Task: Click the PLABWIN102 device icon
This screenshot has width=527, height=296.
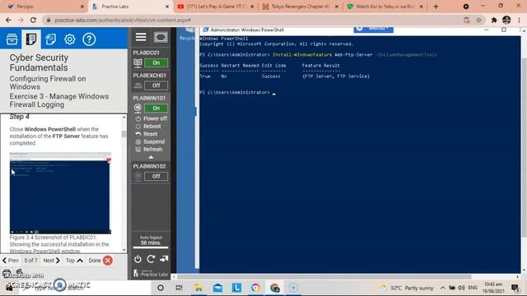Action: pos(138,176)
